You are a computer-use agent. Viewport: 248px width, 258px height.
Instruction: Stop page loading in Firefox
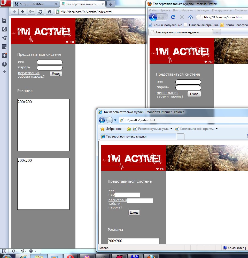(182, 17)
